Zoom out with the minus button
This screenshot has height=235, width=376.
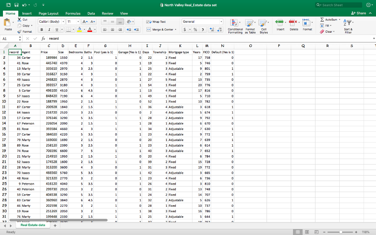(324, 232)
